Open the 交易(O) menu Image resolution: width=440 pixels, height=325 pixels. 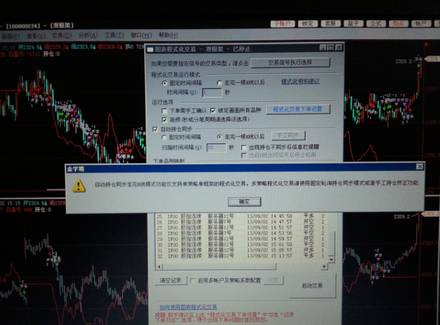[x=62, y=35]
